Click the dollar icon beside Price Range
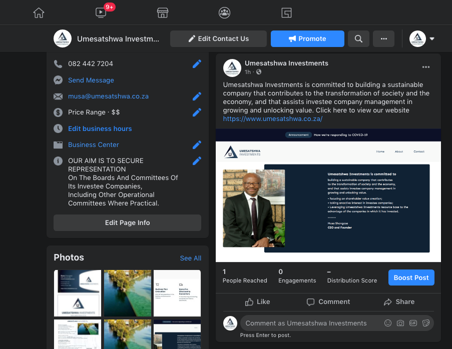452x349 pixels. click(58, 112)
